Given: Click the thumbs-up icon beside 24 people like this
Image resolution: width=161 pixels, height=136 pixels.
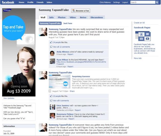Looking at the screenshot, I should click(51, 42).
